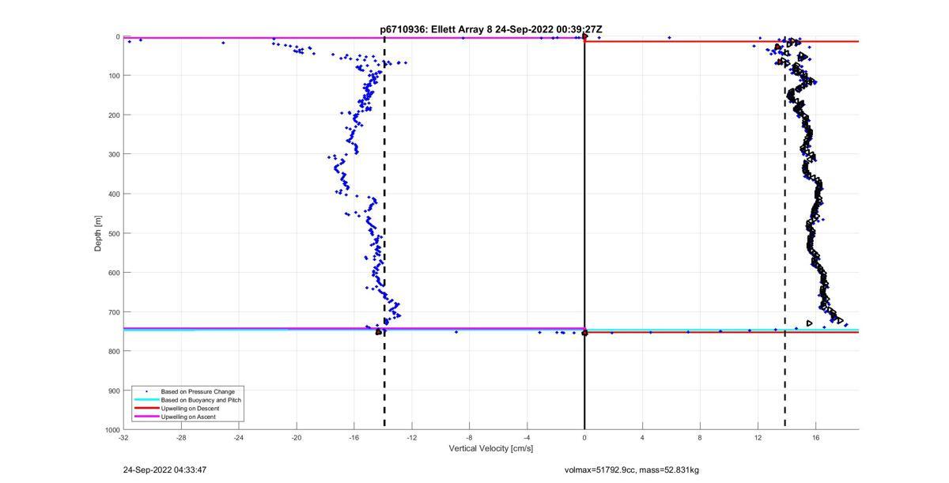This screenshot has height=483, width=949.
Task: Click the x-axis tick label '-8'
Action: click(x=469, y=437)
